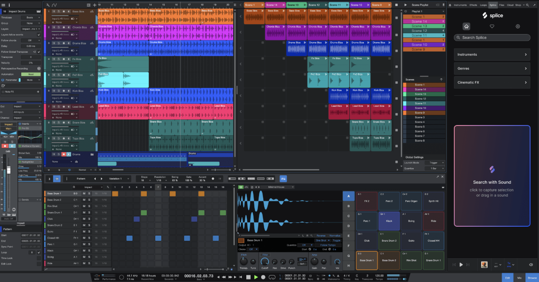Viewport: 539px width, 282px height.
Task: Click the Search Splice input field
Action: coord(492,37)
